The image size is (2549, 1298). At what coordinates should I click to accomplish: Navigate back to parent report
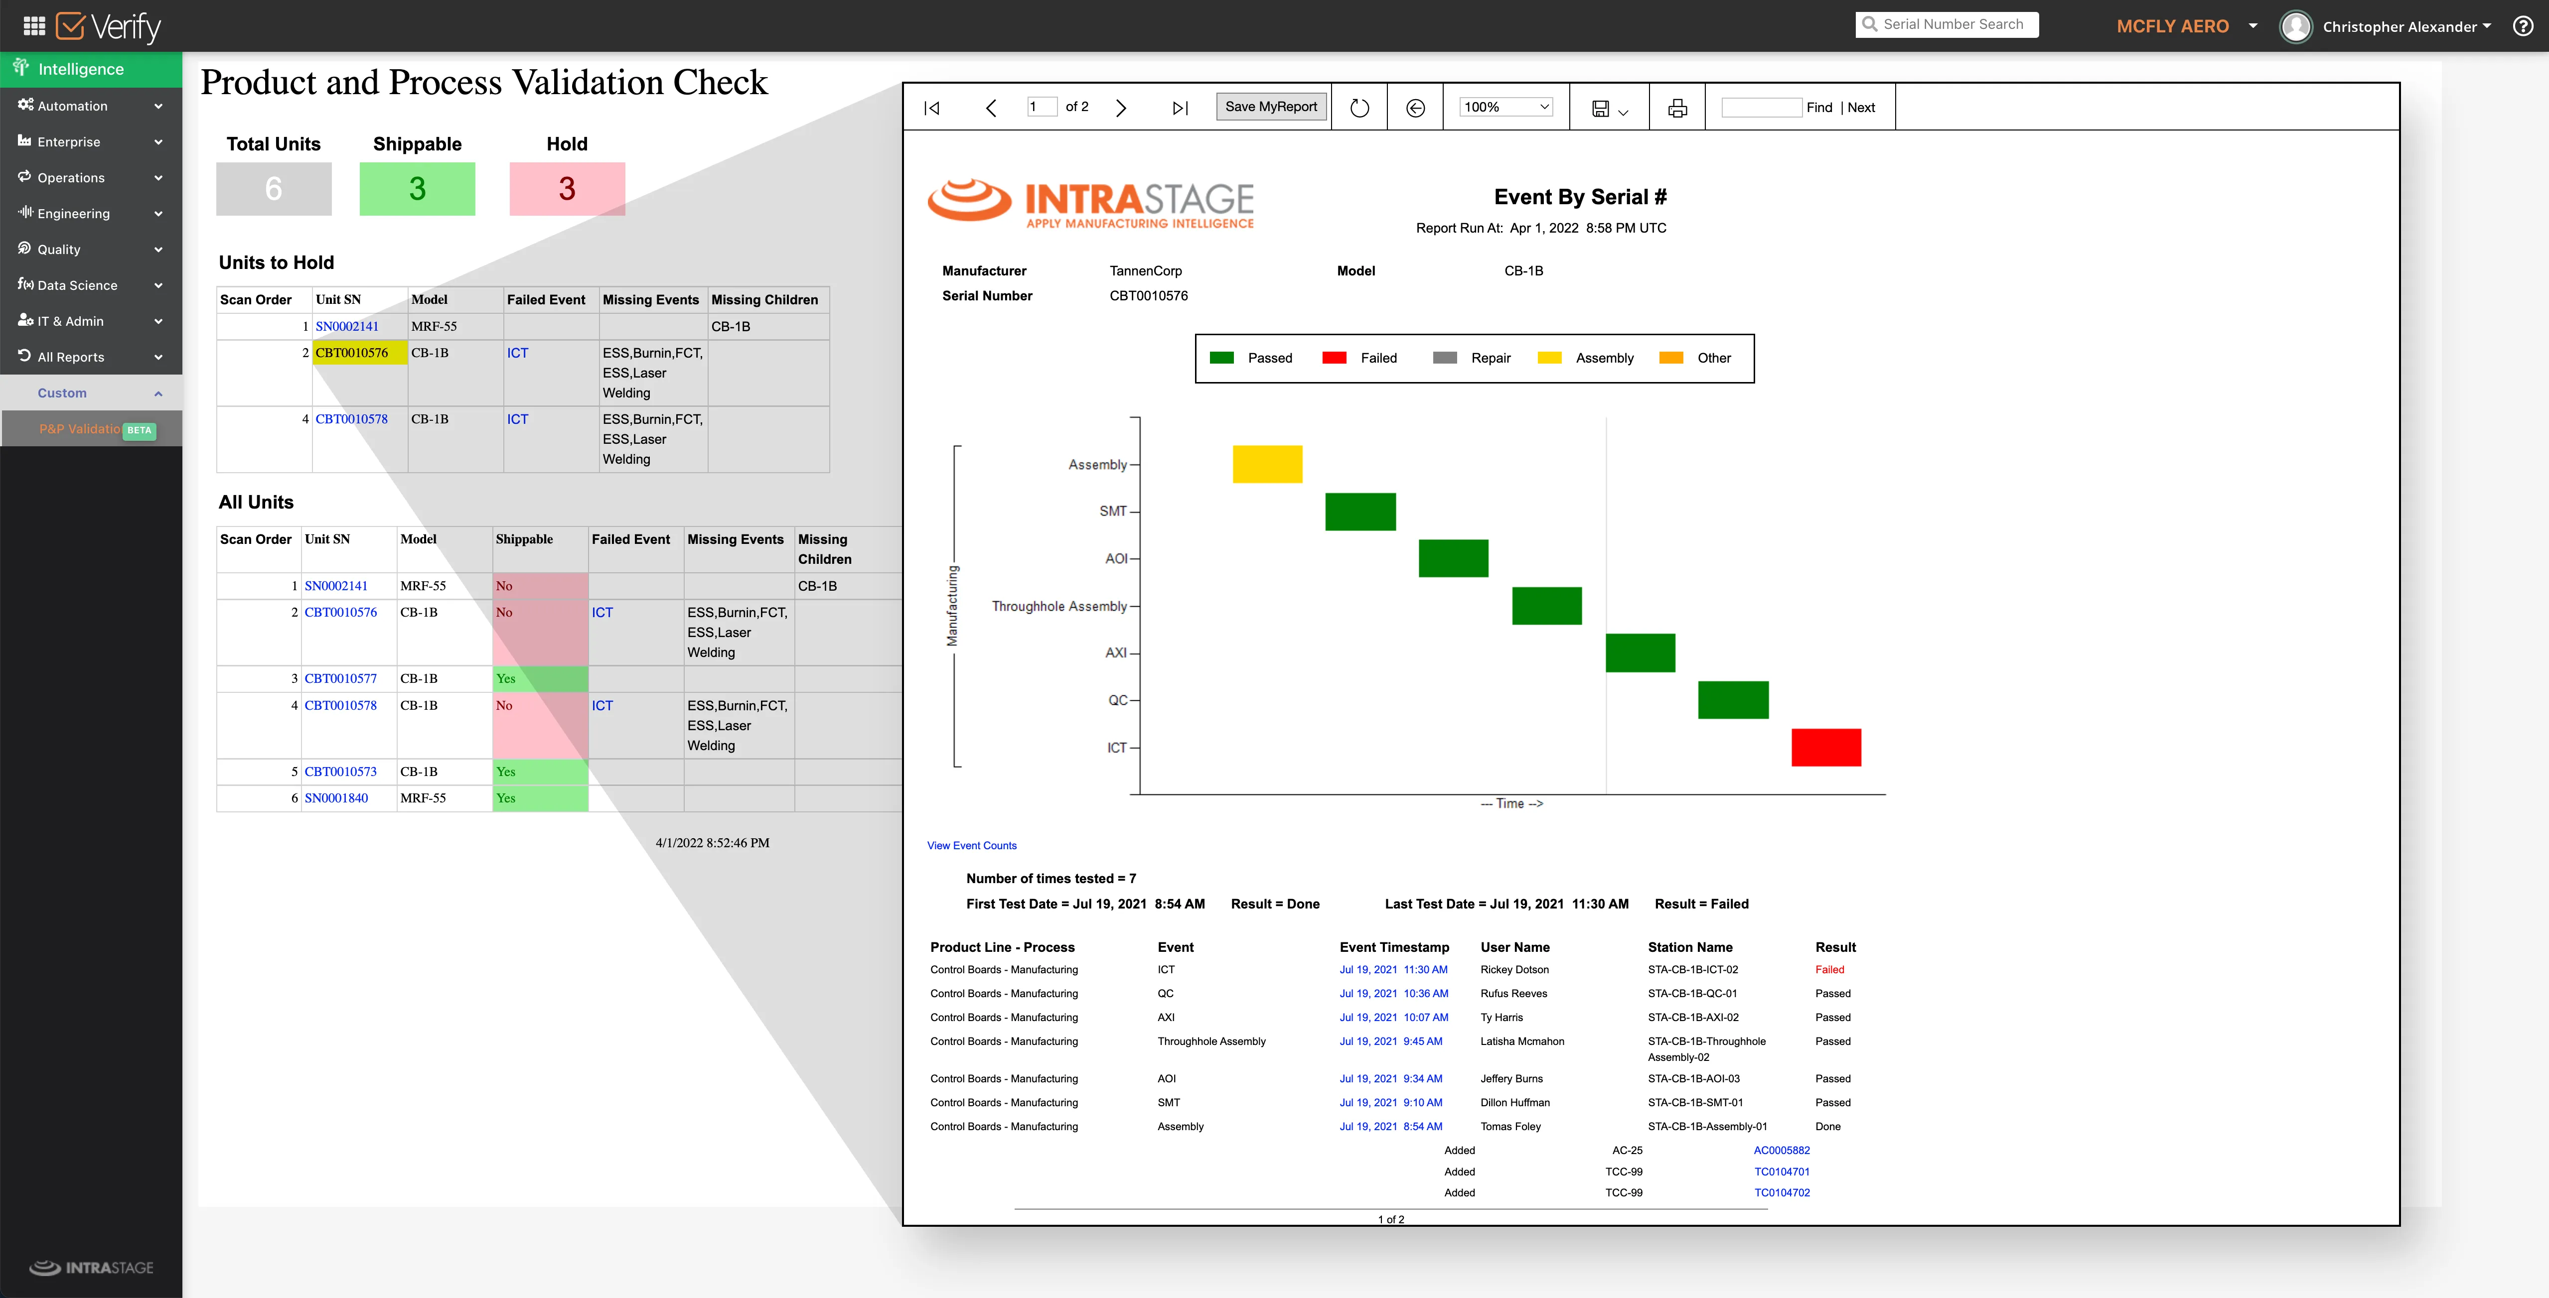click(x=1415, y=108)
